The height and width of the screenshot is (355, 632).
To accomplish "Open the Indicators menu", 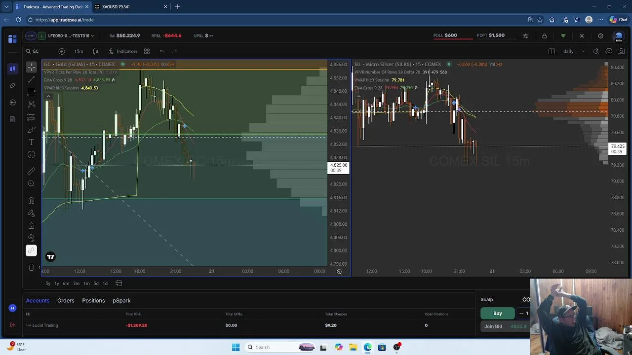I will pos(122,51).
